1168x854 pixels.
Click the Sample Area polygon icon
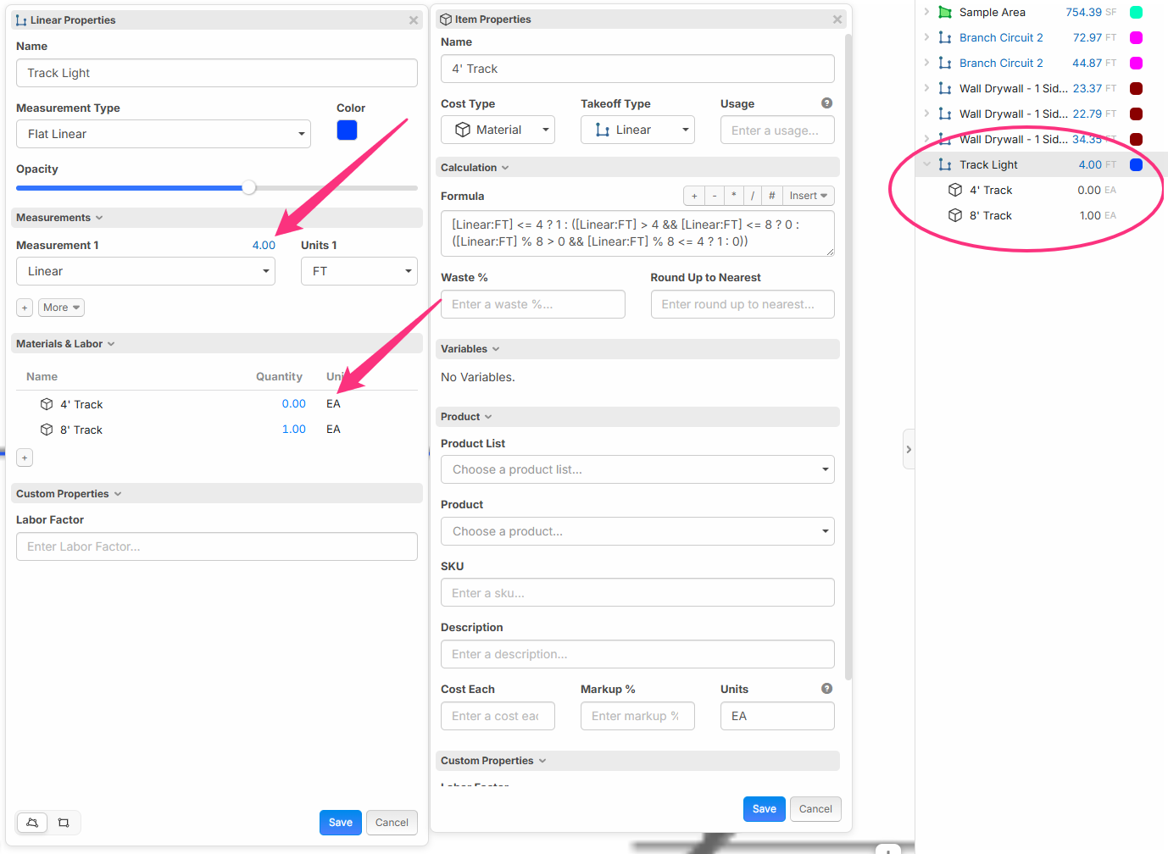(x=945, y=12)
